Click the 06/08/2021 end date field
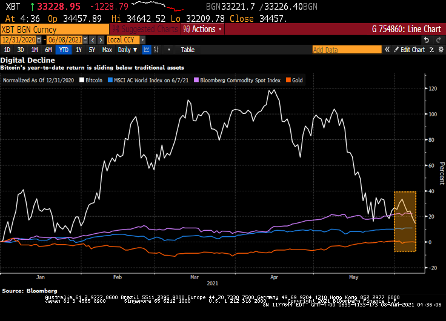446x321 pixels. click(65, 40)
